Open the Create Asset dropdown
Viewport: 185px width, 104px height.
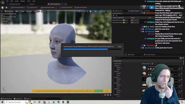coord(32,8)
